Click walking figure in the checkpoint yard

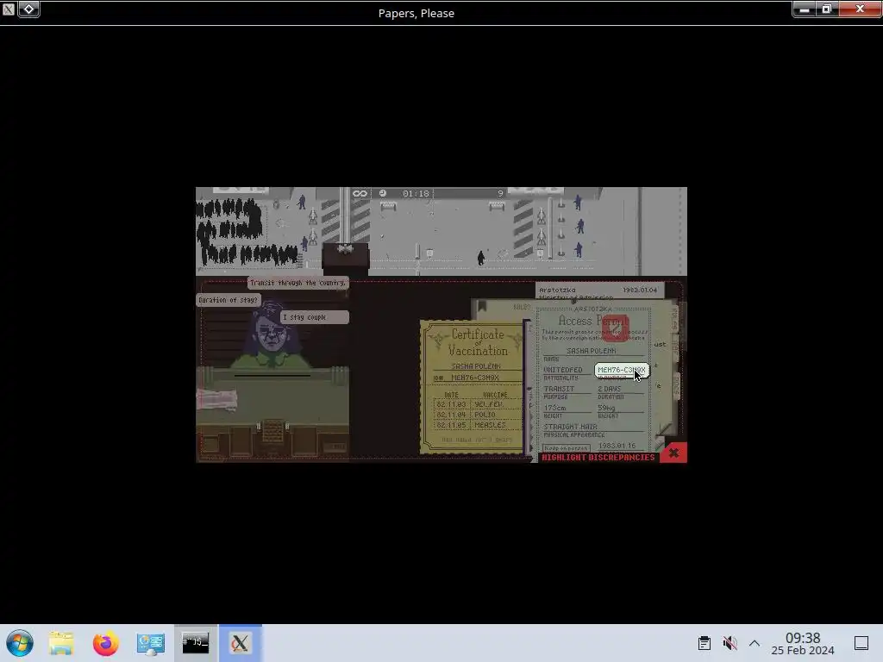click(x=480, y=258)
